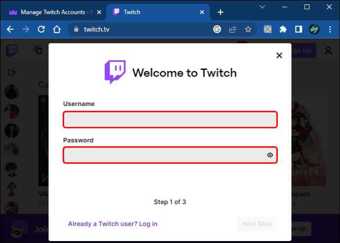
Task: Open the screenshot capture extension icon
Action: click(268, 29)
